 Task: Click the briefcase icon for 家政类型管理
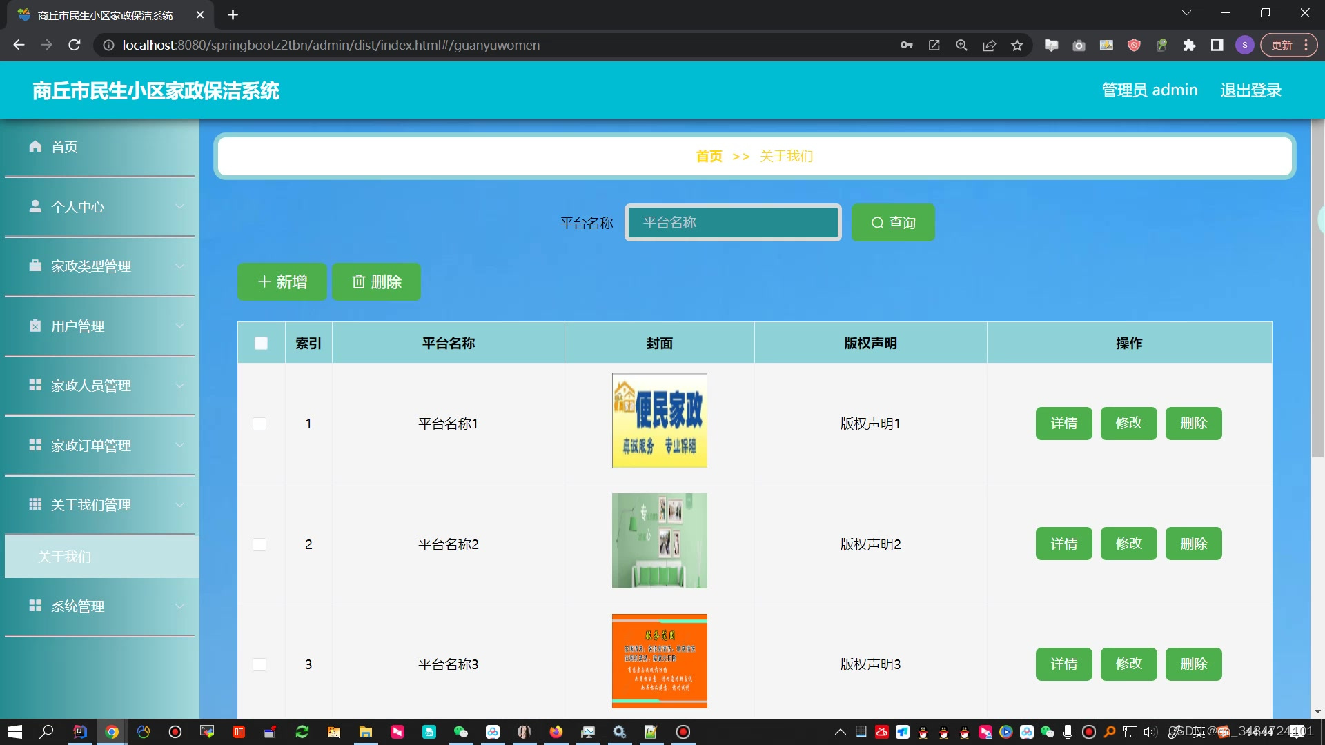(x=35, y=266)
